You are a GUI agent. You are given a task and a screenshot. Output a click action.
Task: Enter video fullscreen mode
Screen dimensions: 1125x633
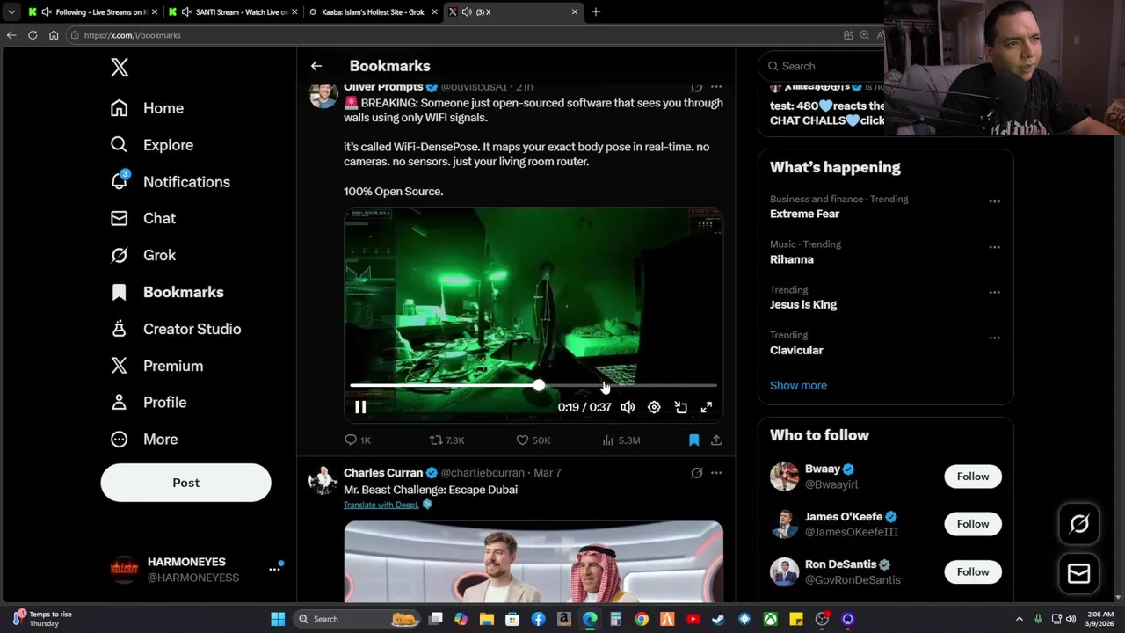707,407
